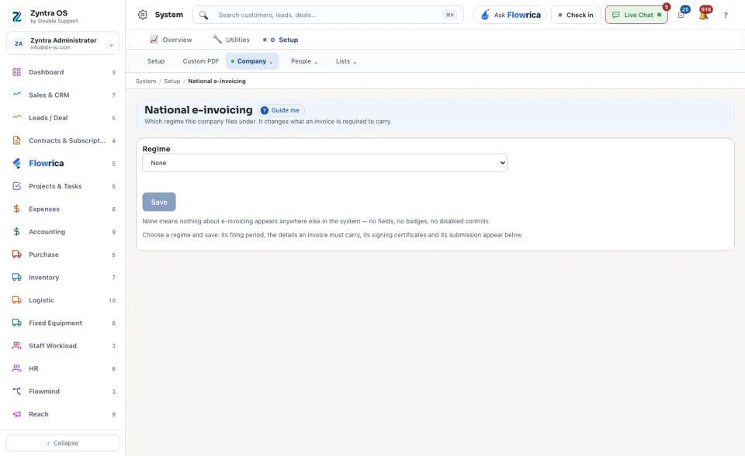The width and height of the screenshot is (745, 456).
Task: Click the Accounting dollar icon
Action: click(x=16, y=232)
